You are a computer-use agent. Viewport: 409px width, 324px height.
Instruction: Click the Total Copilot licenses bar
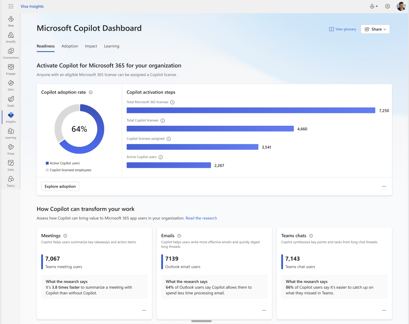(210, 129)
